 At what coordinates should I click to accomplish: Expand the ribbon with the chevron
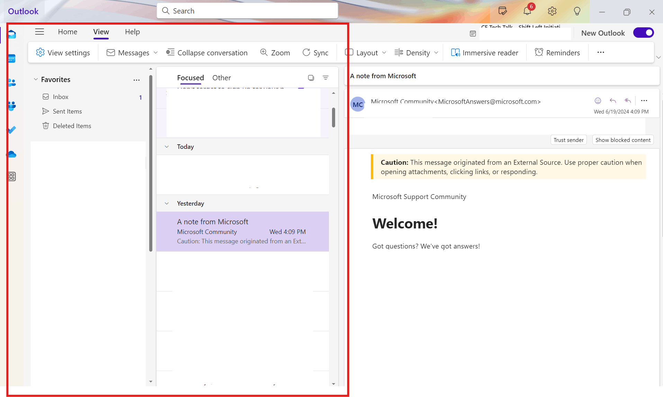(x=658, y=57)
